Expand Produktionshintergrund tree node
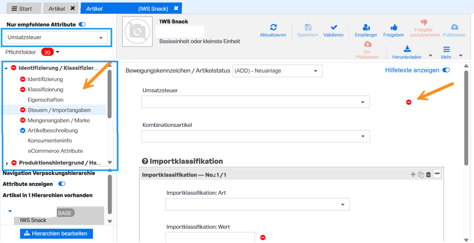Image resolution: width=474 pixels, height=243 pixels. point(7,163)
